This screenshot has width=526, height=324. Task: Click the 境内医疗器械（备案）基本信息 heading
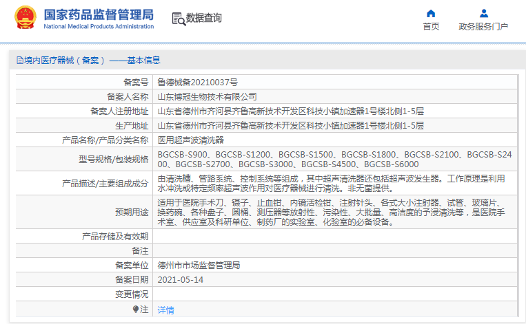pos(92,61)
